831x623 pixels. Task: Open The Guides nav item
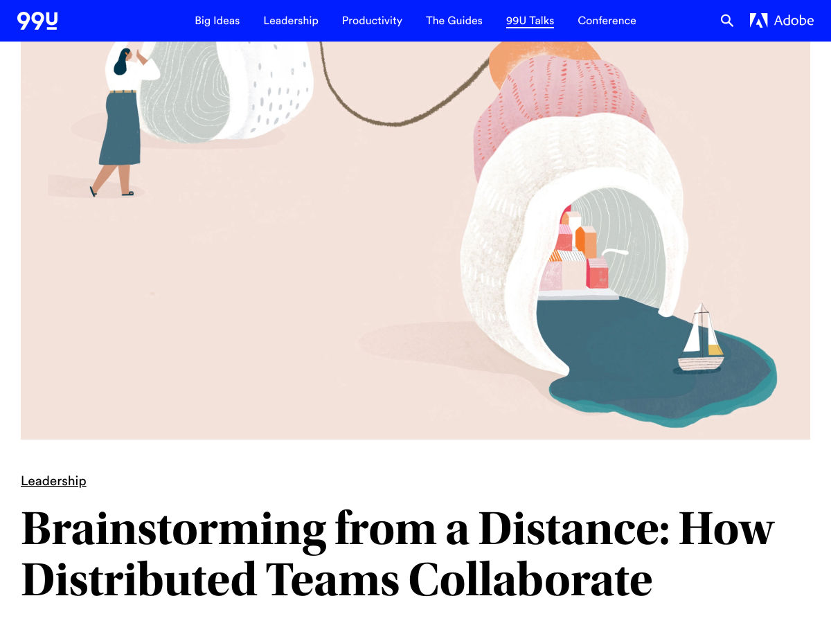tap(454, 21)
